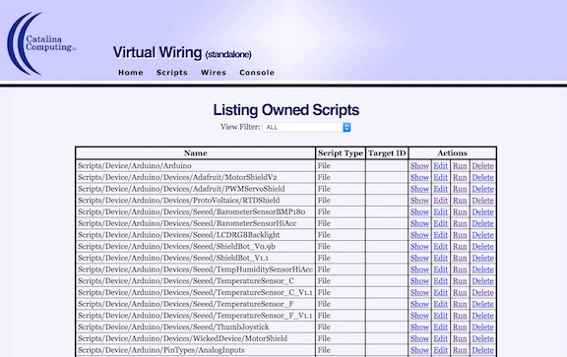Edit the PinTypes AnalogInputs script

pos(440,350)
